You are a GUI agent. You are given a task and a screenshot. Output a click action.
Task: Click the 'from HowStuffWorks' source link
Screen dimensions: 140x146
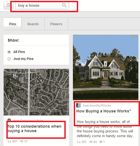(x=97, y=105)
